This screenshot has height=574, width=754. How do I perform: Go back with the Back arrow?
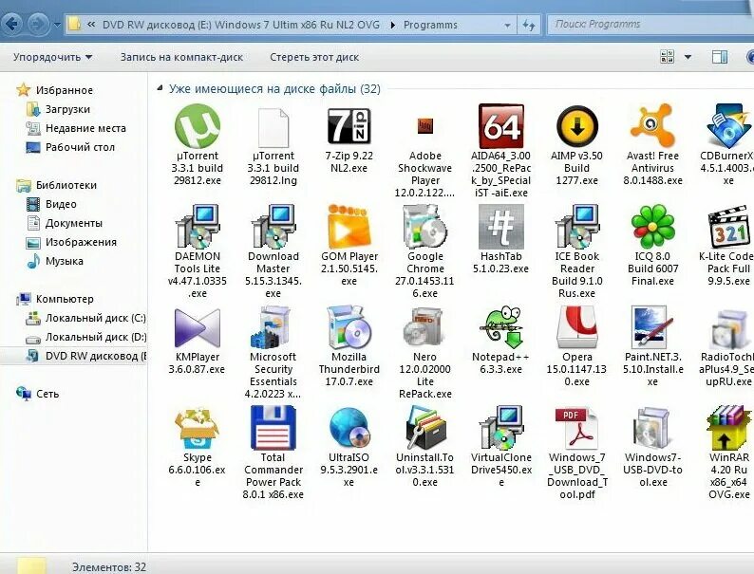pos(11,24)
